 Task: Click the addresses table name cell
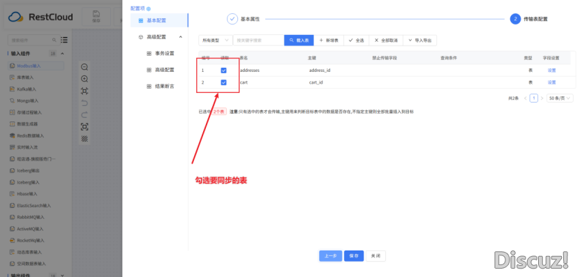click(x=250, y=70)
